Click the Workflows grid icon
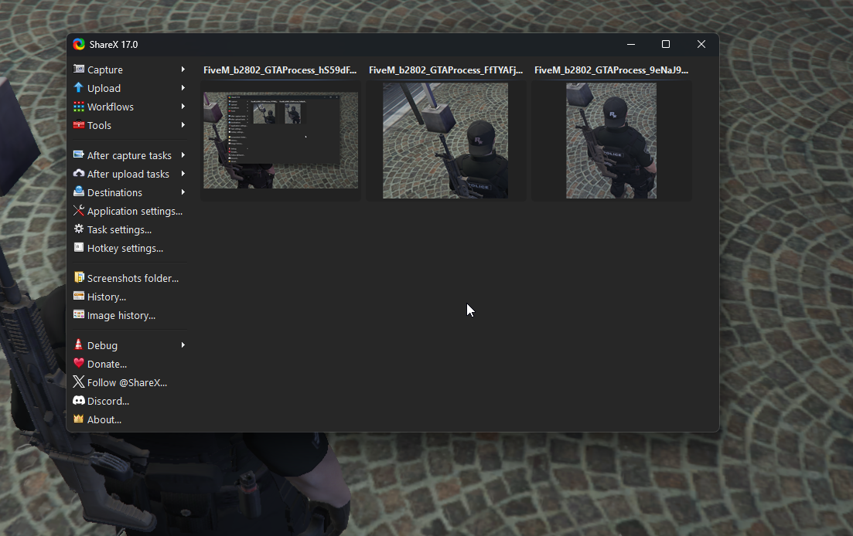The image size is (853, 536). click(x=79, y=107)
